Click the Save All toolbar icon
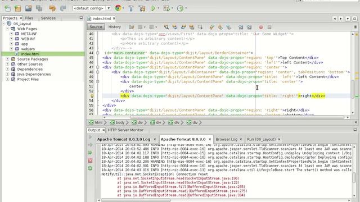360x202 pixels. (x=39, y=8)
